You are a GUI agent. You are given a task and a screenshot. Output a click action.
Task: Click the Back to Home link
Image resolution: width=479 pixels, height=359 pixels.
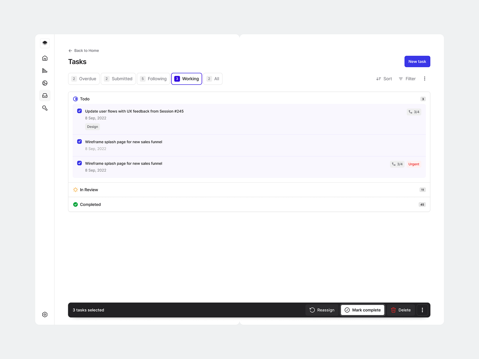83,50
